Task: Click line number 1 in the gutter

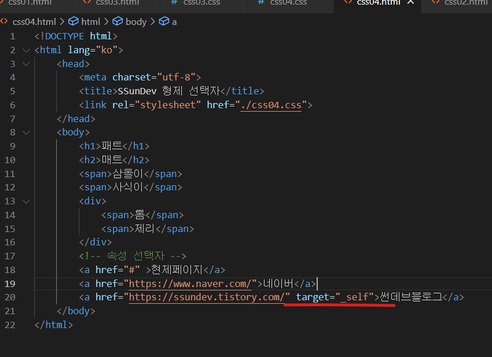Action: [x=13, y=36]
